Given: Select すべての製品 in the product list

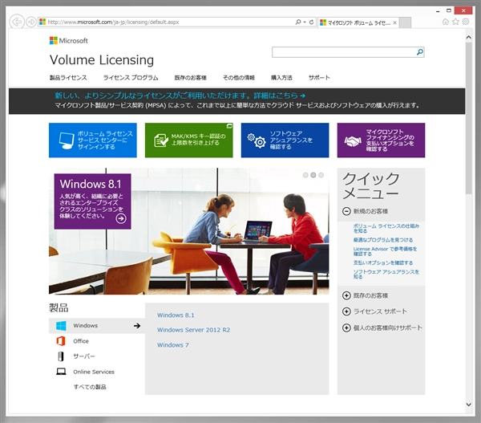Looking at the screenshot, I should coord(90,387).
